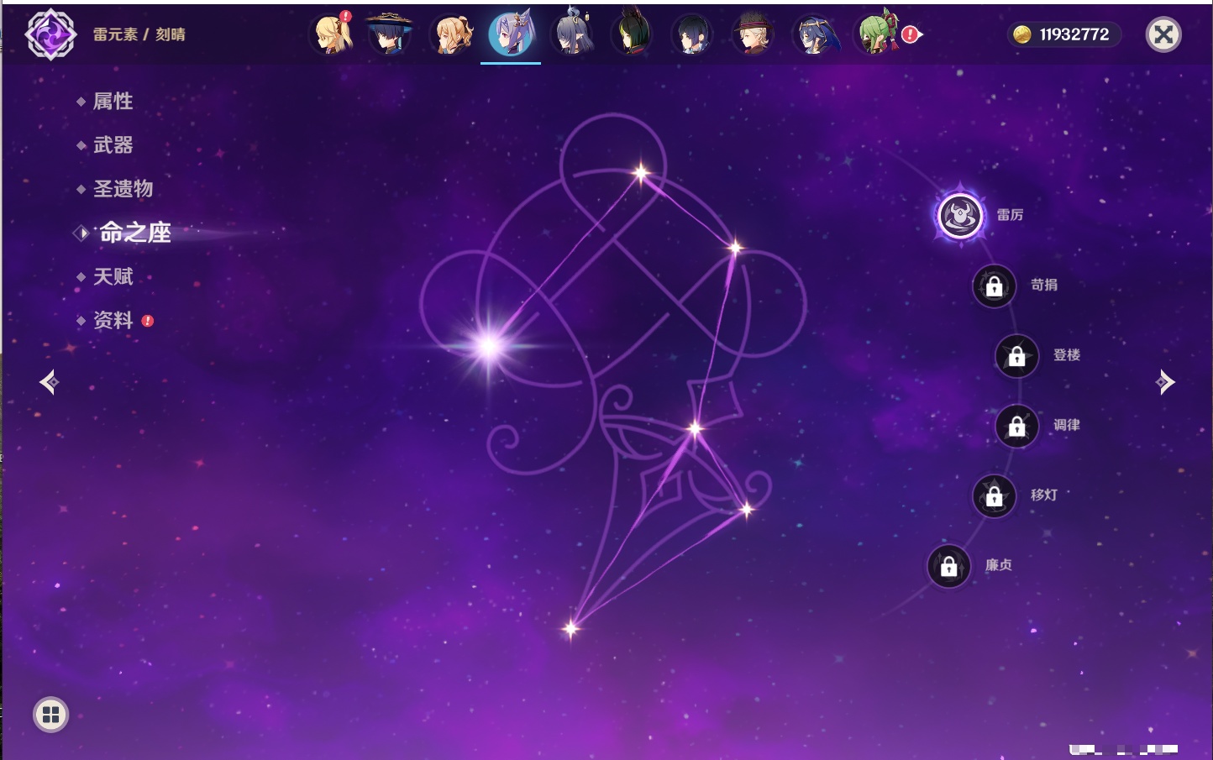1213x760 pixels.
Task: Open the 资料 profile tab
Action: tap(113, 320)
